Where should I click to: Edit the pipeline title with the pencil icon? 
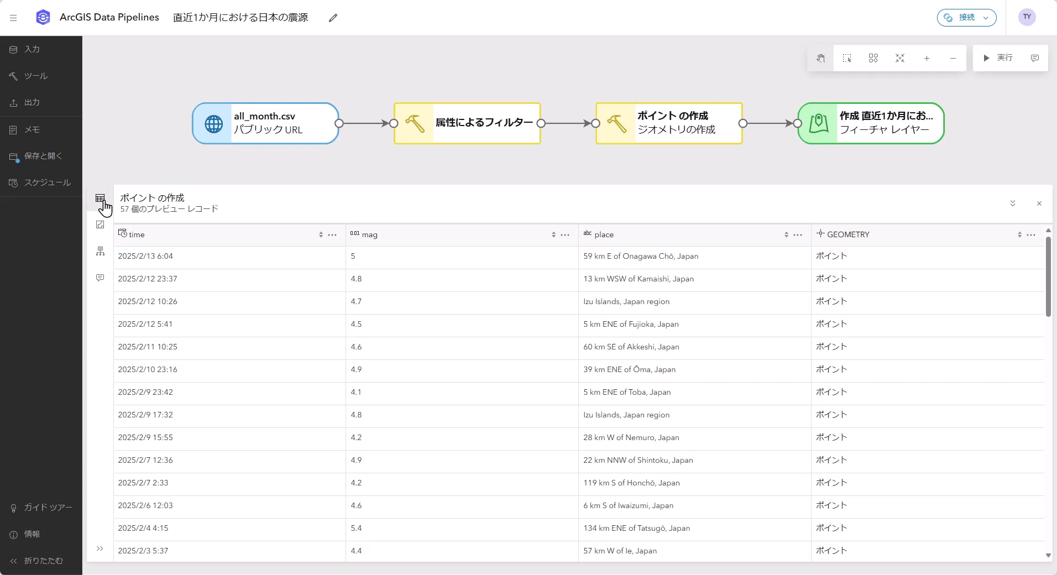(x=332, y=17)
